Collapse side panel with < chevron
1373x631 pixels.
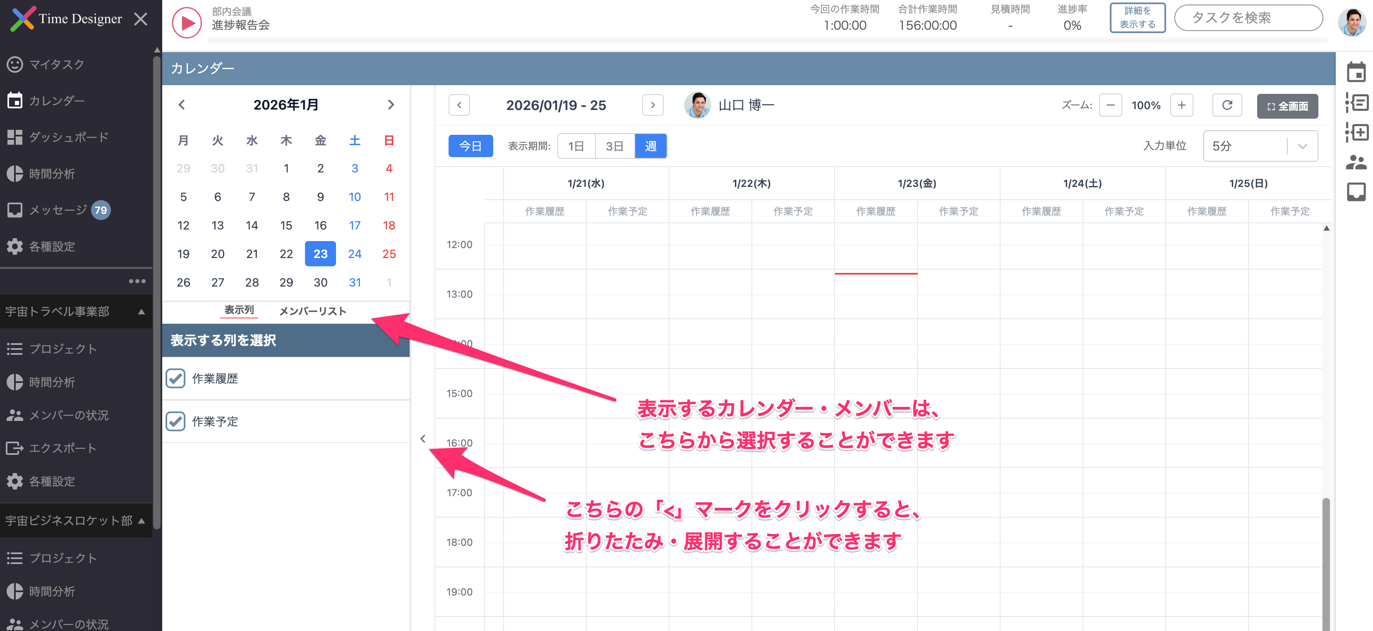click(x=422, y=439)
